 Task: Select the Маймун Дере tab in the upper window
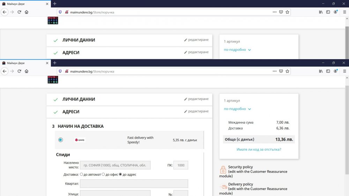pos(25,4)
